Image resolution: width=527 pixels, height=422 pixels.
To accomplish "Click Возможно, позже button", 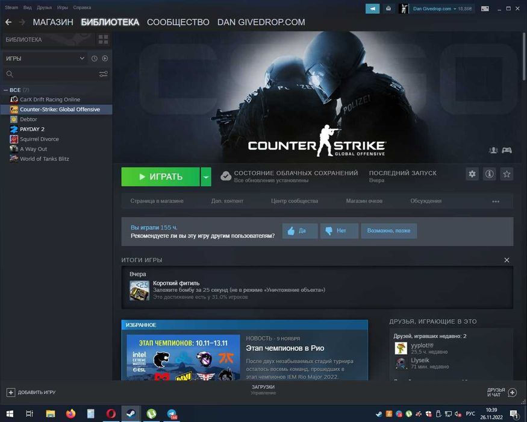I will 389,231.
